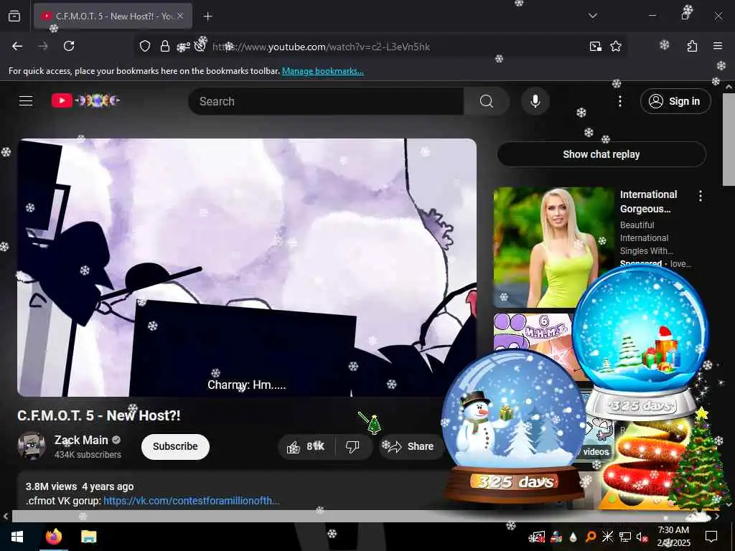735x551 pixels.
Task: Dislike the video with thumbs down
Action: (x=352, y=446)
